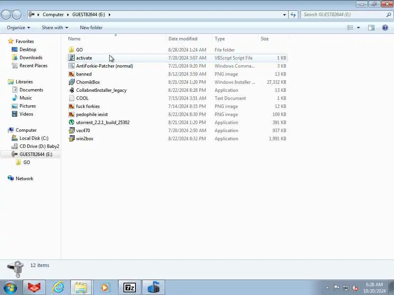Open Windows Media Player from taskbar
Image resolution: width=394 pixels, height=295 pixels.
[x=105, y=287]
